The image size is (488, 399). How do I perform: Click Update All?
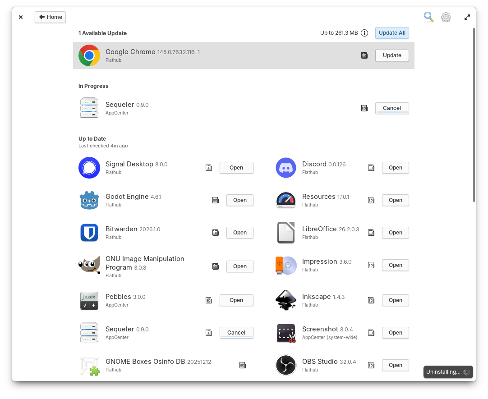click(391, 32)
